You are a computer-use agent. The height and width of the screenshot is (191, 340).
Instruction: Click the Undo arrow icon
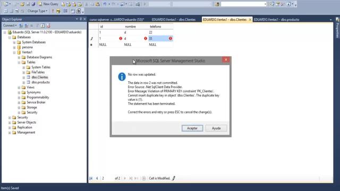tap(105, 4)
